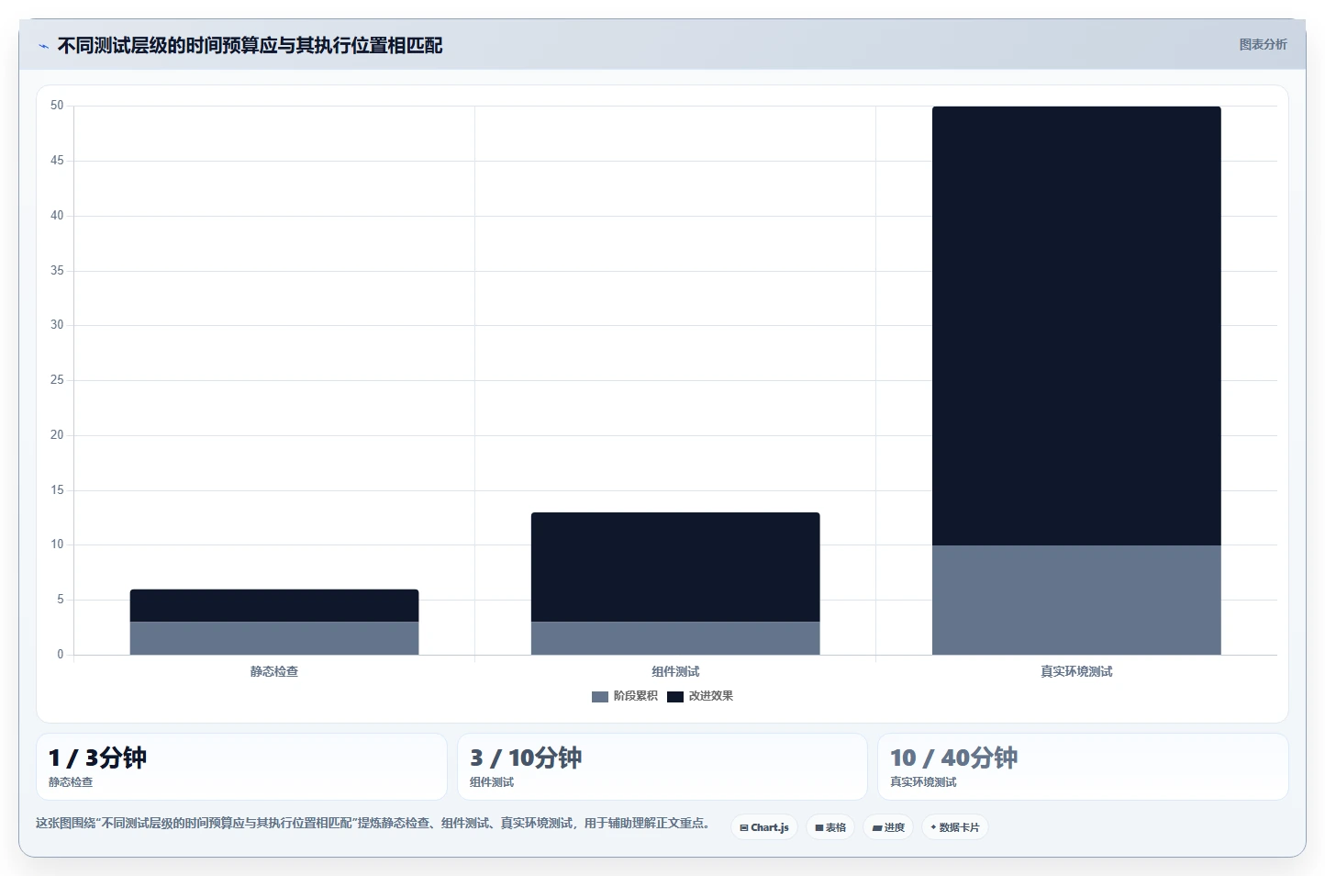Select the 10 / 40分钟 stat card
This screenshot has height=876, width=1325.
[1083, 767]
